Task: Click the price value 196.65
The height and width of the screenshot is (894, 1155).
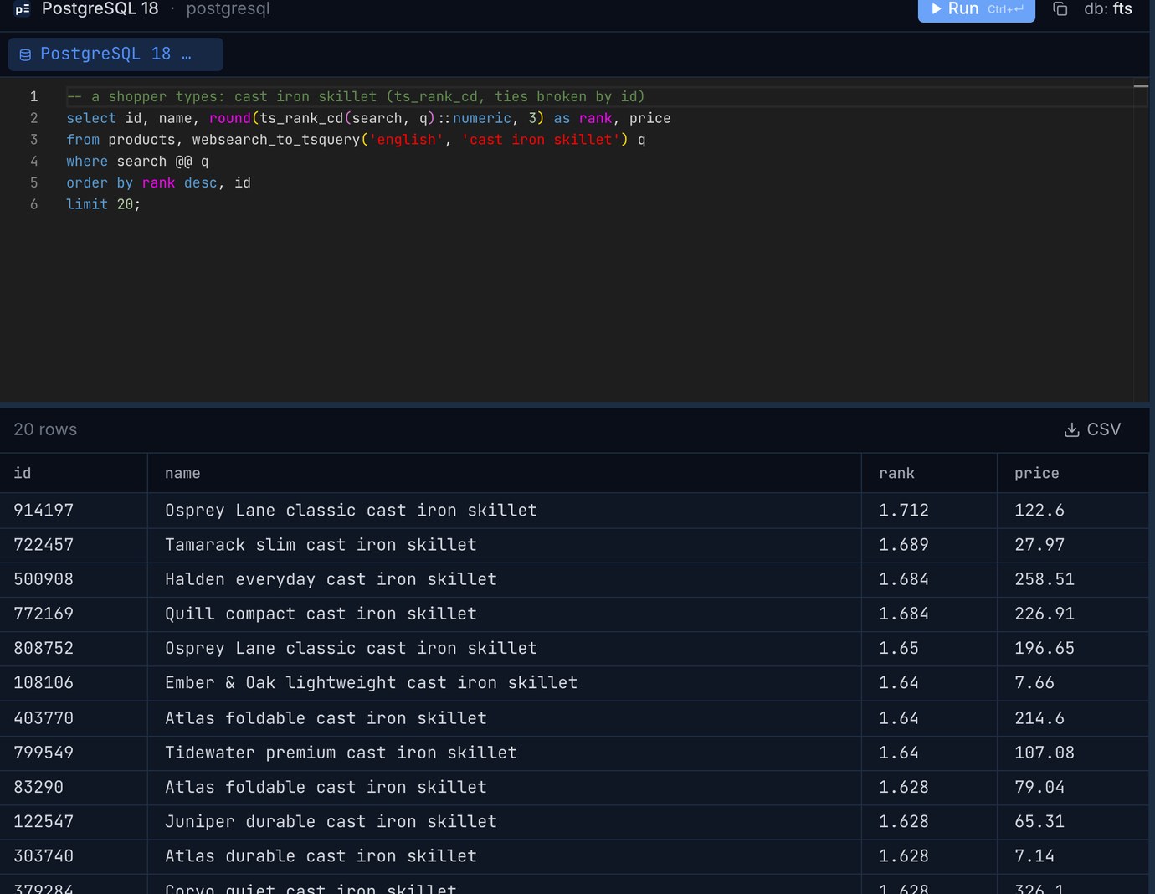Action: [1045, 649]
